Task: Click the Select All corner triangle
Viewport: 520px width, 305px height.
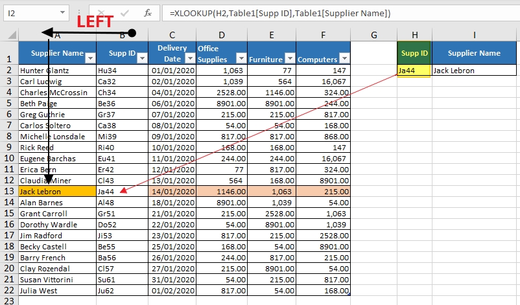Action: (10, 34)
